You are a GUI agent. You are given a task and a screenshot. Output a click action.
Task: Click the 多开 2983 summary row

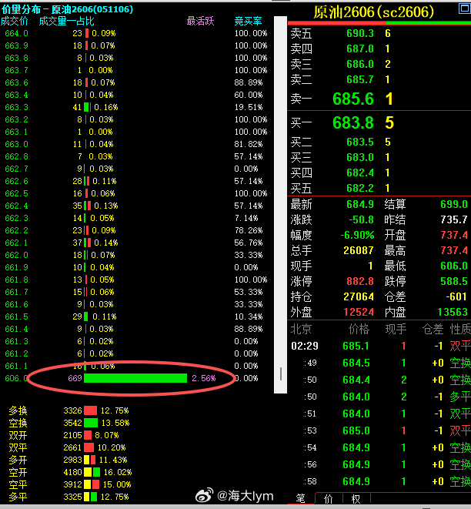pos(68,460)
